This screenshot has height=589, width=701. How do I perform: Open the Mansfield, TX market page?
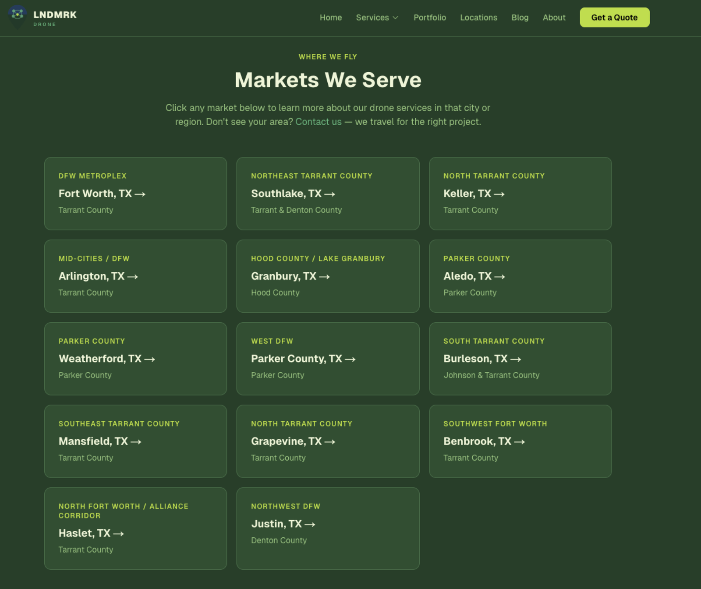(x=135, y=441)
